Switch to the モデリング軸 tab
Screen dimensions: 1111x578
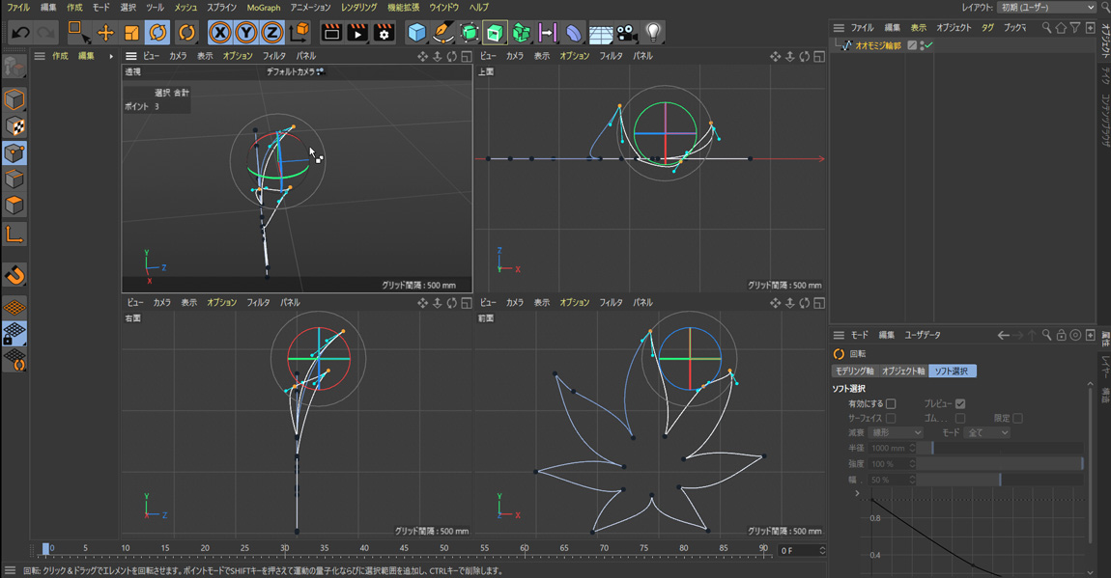coord(854,372)
